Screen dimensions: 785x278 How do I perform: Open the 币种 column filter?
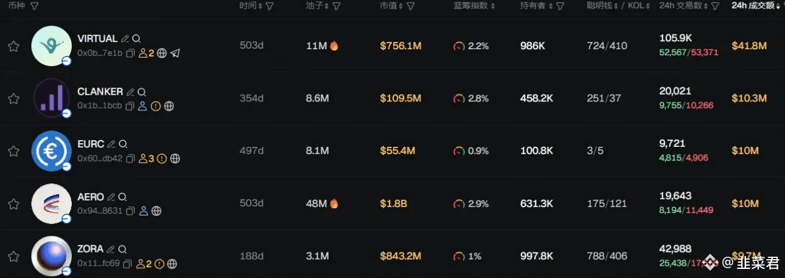point(34,6)
